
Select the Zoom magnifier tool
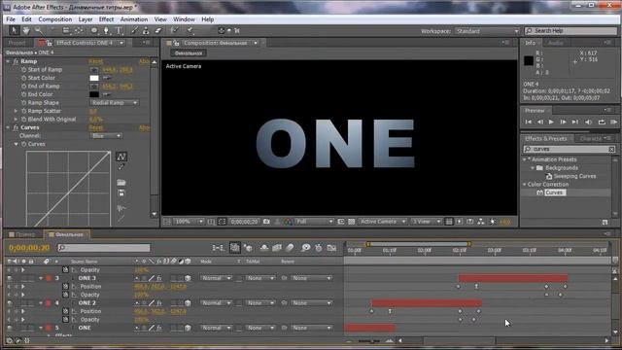[39, 30]
